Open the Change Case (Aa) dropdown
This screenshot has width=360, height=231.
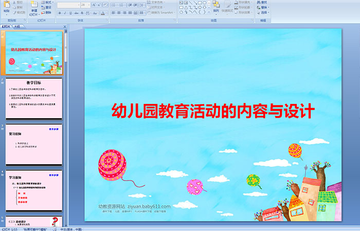[x=95, y=13]
